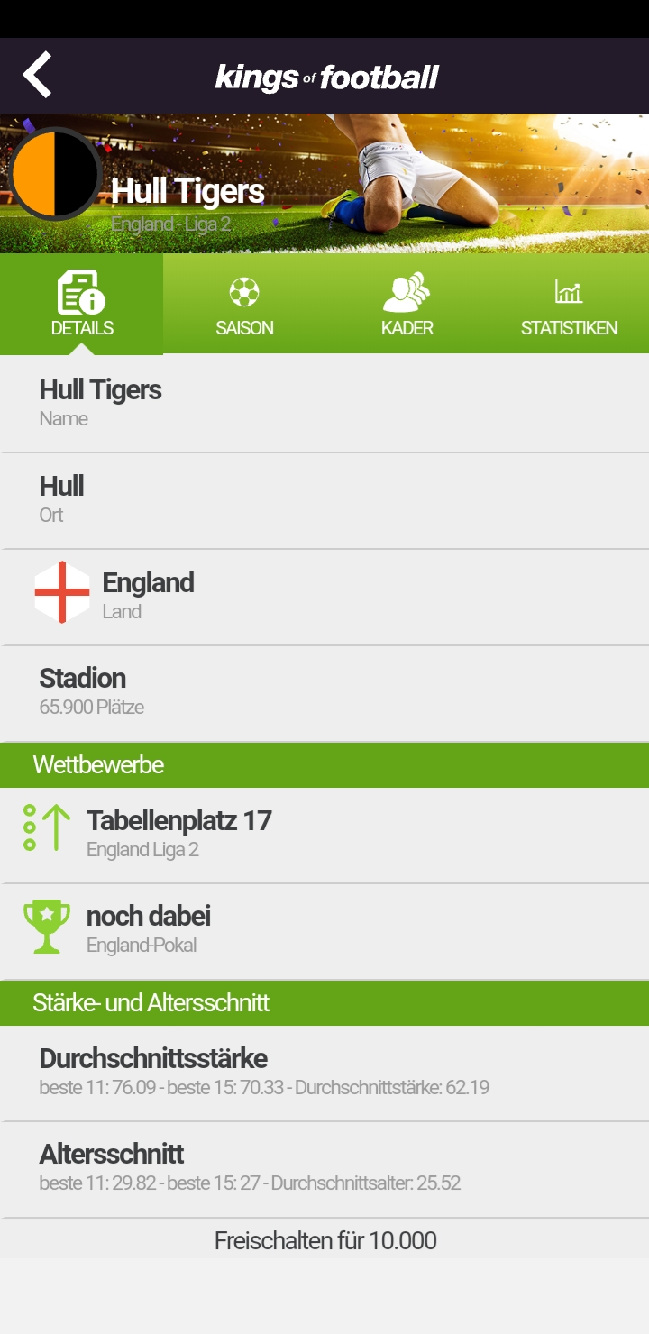Select the Saison football icon

[x=244, y=292]
